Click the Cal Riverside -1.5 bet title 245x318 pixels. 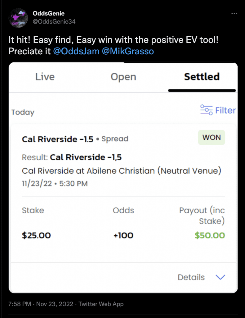coord(57,139)
